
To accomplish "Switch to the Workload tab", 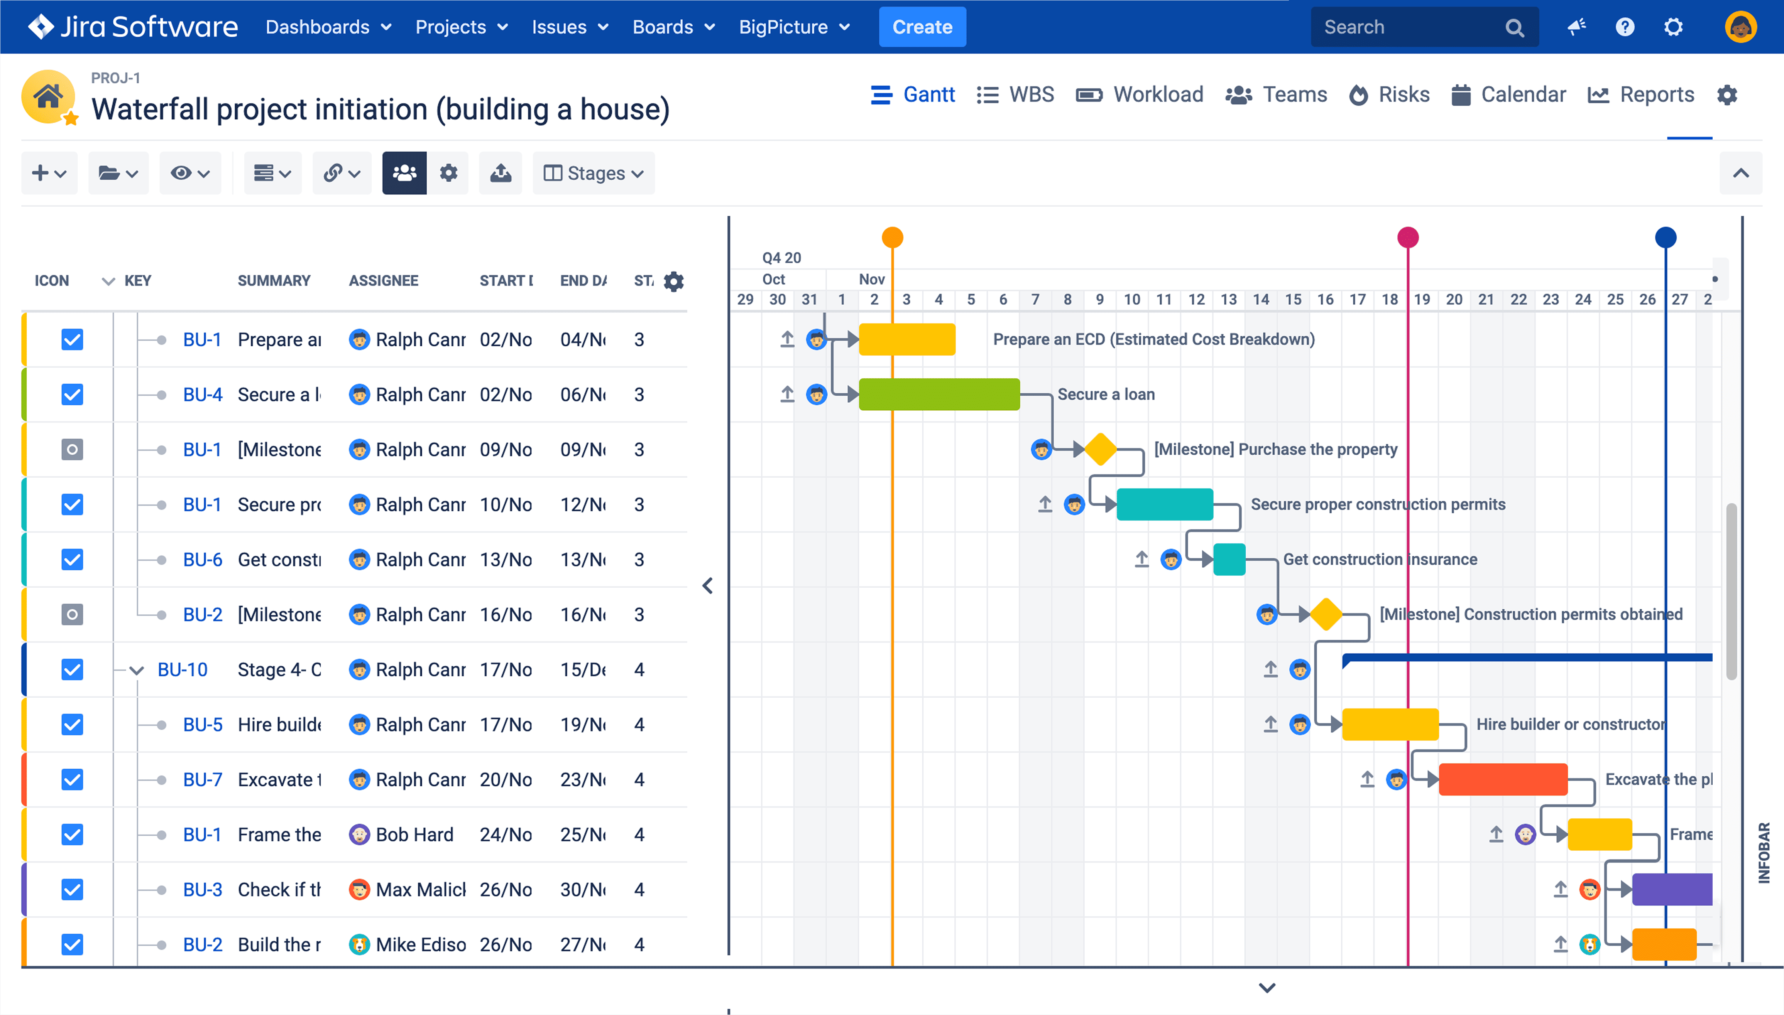I will (x=1140, y=95).
